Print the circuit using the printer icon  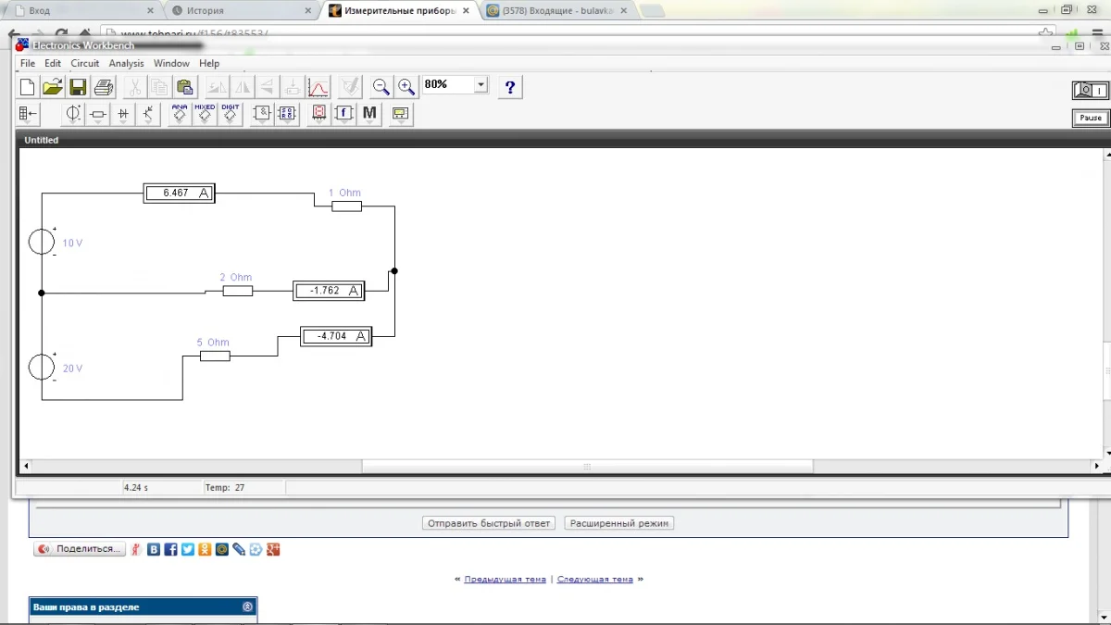click(104, 87)
